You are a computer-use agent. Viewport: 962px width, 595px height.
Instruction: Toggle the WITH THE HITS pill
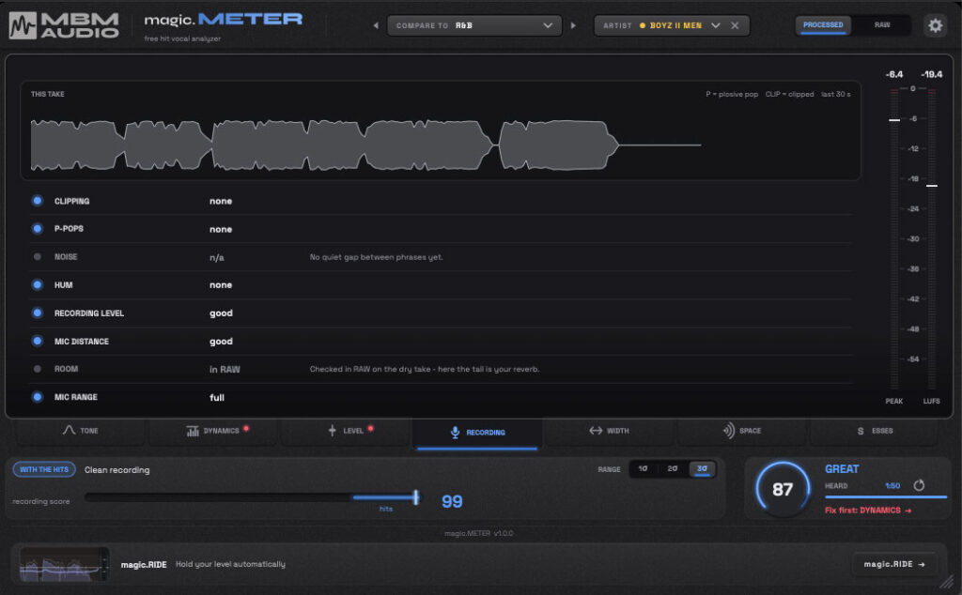(x=44, y=469)
